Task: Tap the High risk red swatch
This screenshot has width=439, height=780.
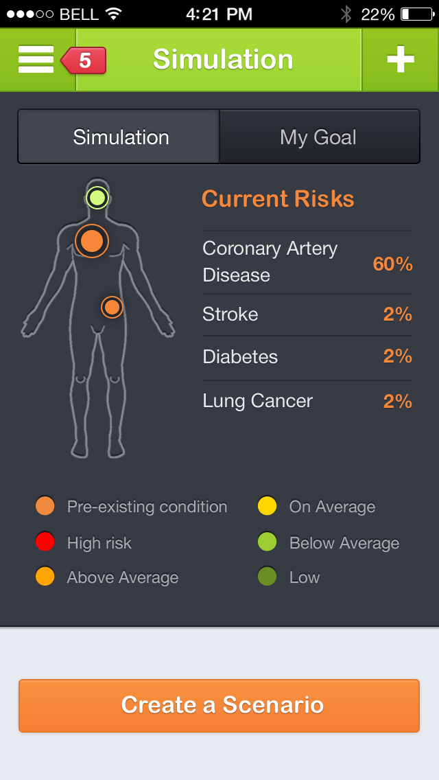Action: click(x=45, y=542)
